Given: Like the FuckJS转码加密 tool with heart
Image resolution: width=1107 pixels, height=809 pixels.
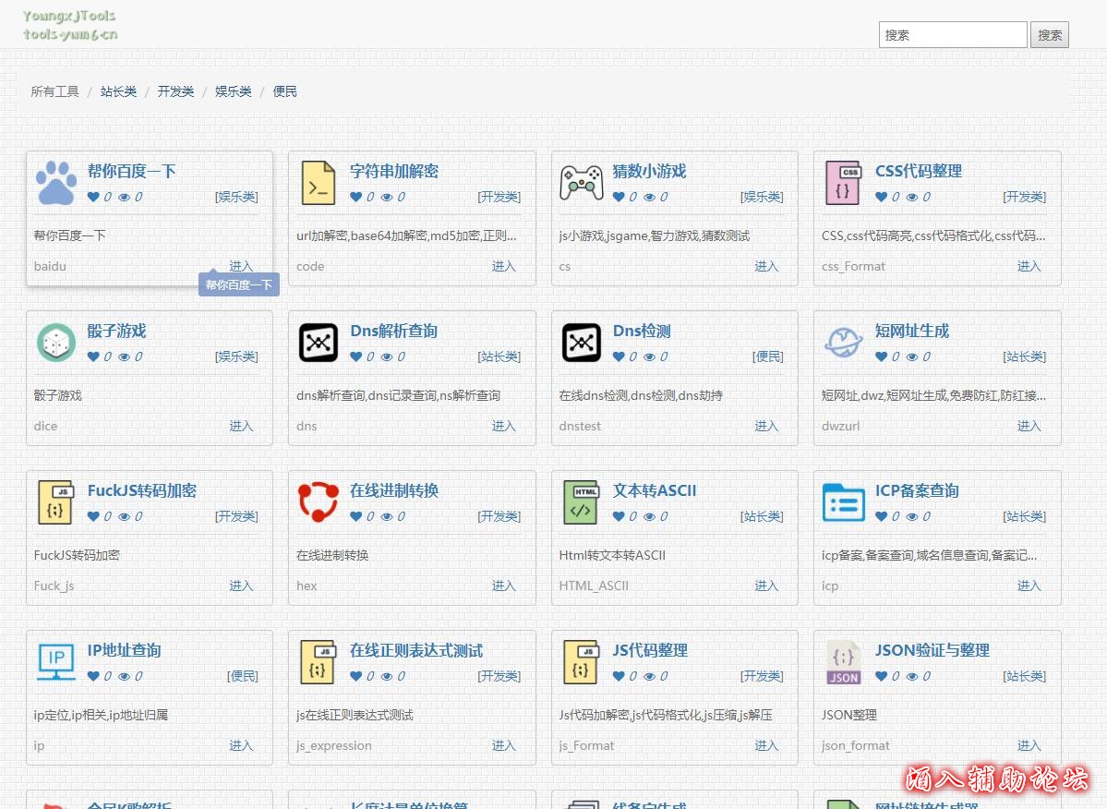Looking at the screenshot, I should click(x=93, y=516).
